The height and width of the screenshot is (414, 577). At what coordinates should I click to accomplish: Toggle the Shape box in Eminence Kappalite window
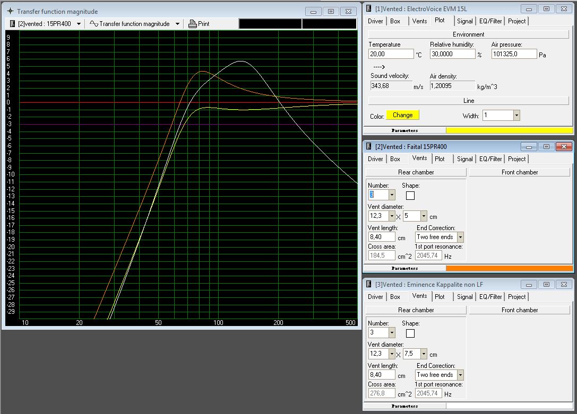tap(410, 333)
